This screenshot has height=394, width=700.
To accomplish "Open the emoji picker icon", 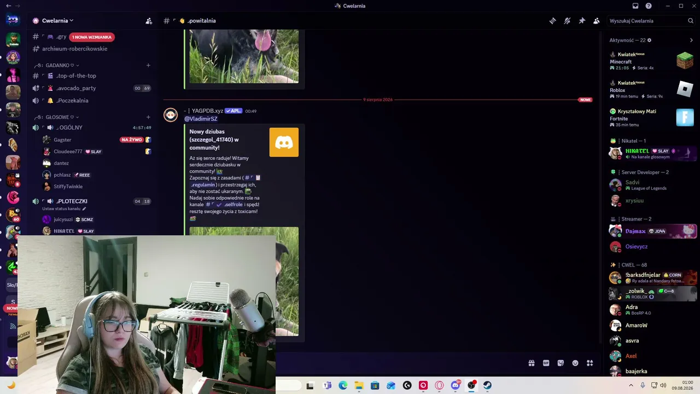I will pyautogui.click(x=575, y=363).
